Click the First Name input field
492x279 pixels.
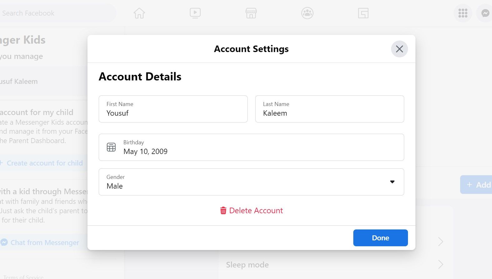coord(173,109)
